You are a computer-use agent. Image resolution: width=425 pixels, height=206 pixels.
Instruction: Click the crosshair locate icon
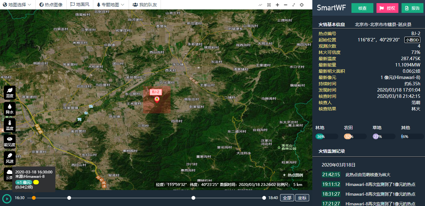pos(302,5)
